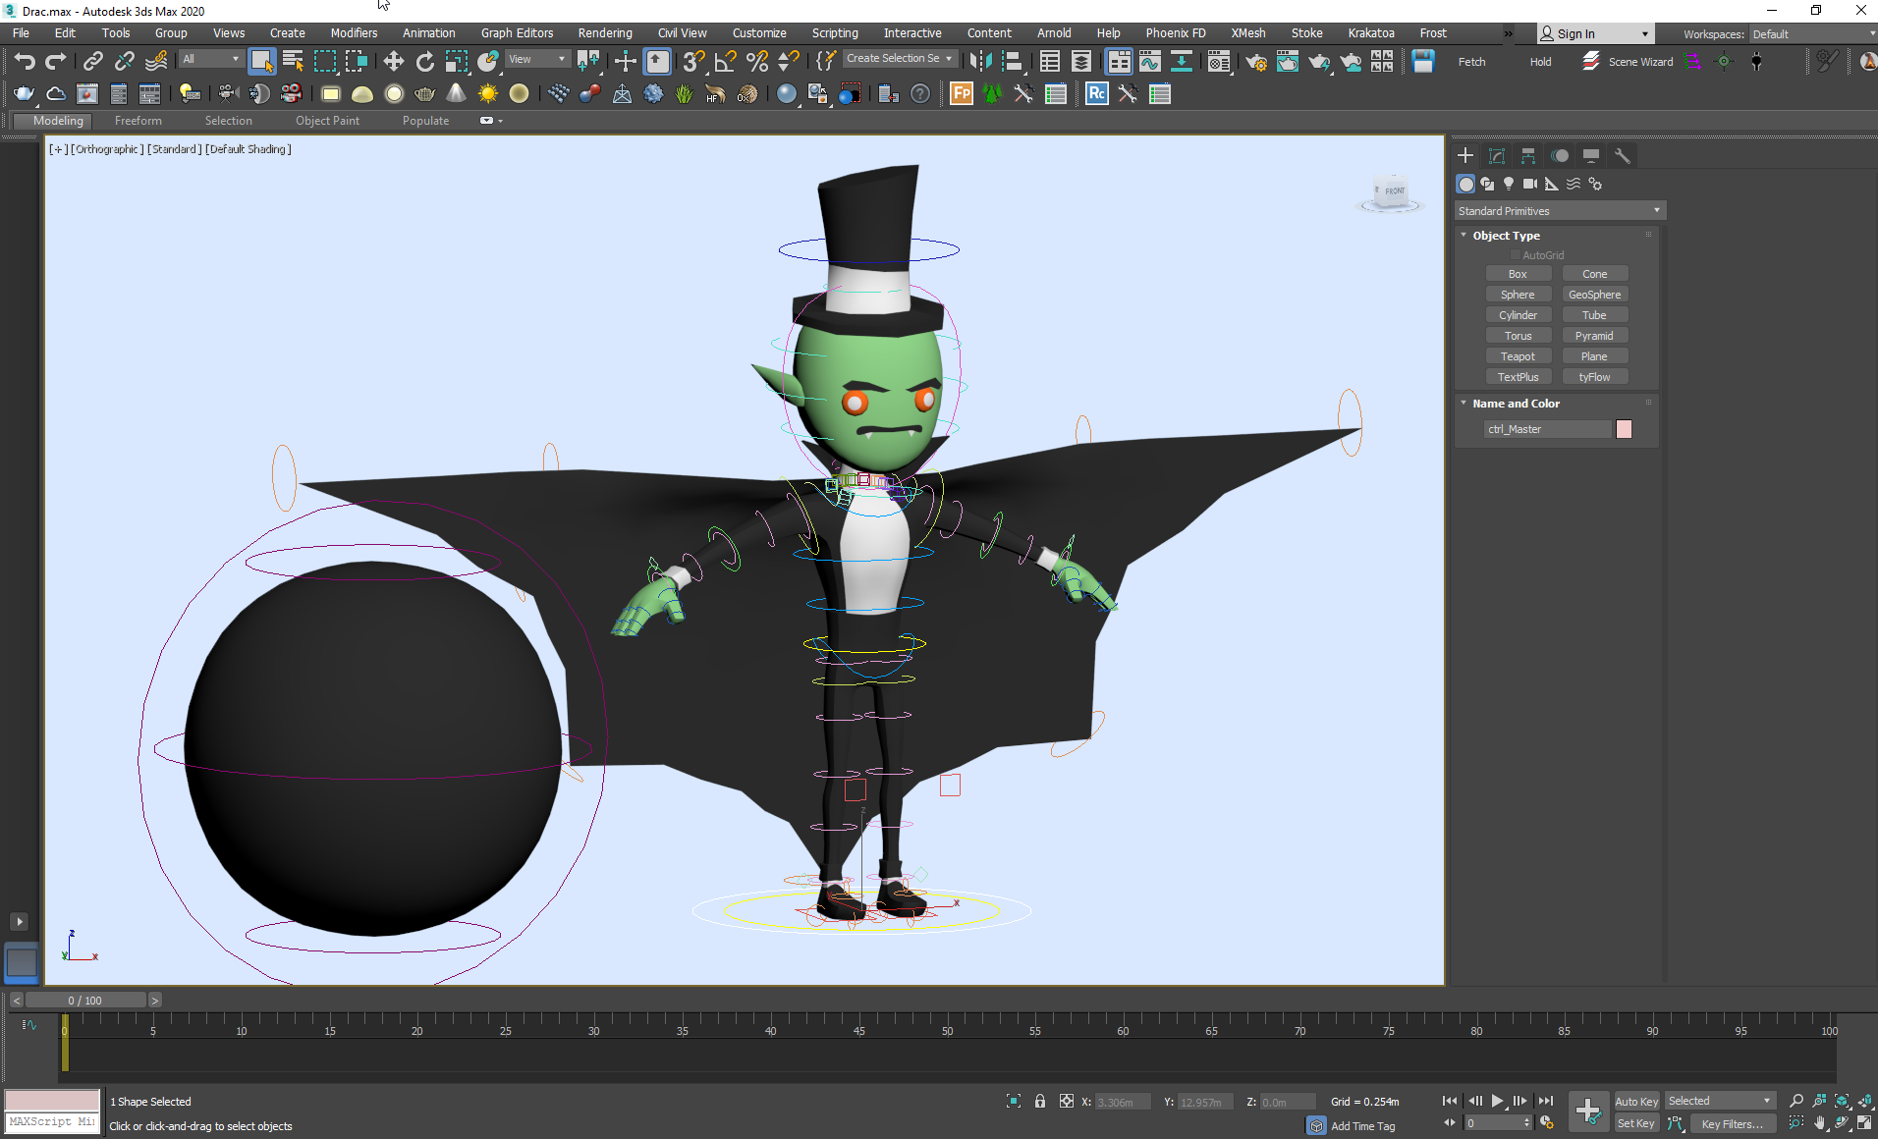The image size is (1878, 1139).
Task: Click the Angle Snap toggle icon
Action: pyautogui.click(x=725, y=62)
